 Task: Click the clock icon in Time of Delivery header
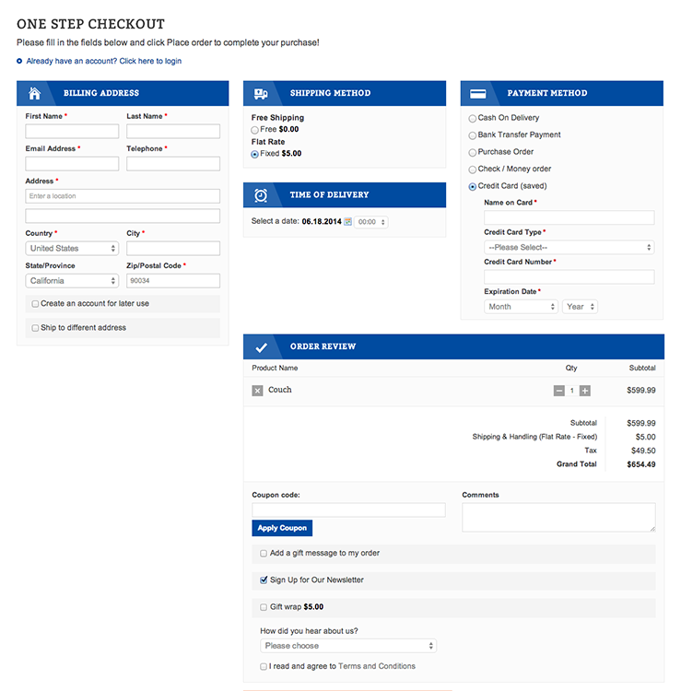pos(261,195)
